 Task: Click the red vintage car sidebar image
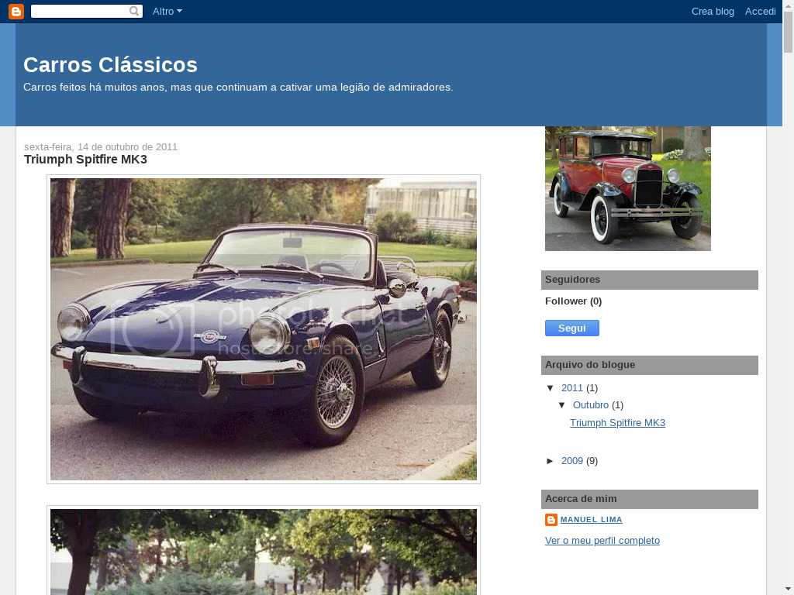coord(628,188)
